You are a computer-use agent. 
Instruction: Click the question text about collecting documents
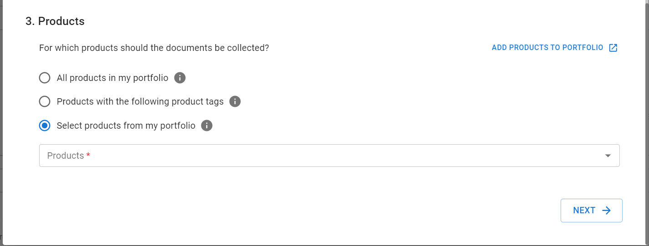(x=154, y=48)
